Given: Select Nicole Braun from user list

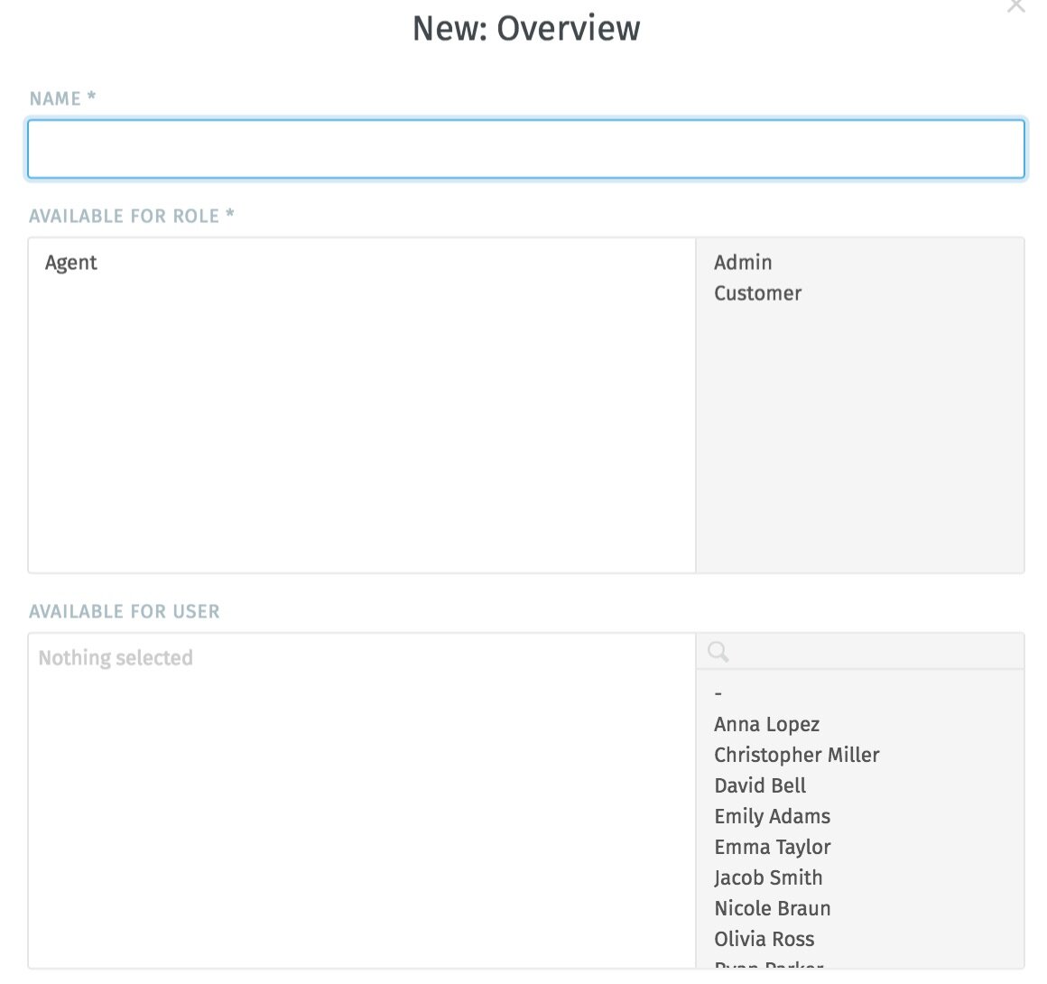Looking at the screenshot, I should point(773,908).
